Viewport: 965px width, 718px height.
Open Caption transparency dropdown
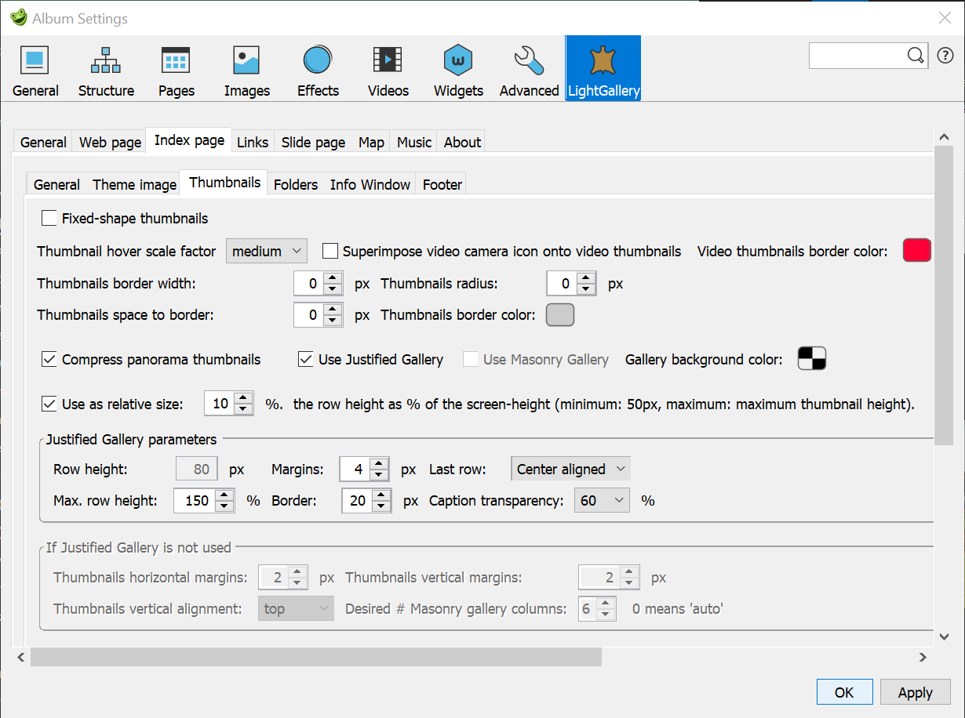click(602, 501)
